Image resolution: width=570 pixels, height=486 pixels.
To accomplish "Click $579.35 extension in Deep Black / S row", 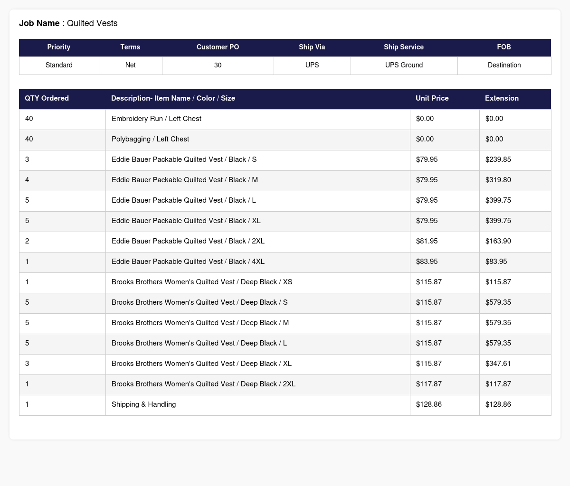I will (x=498, y=302).
